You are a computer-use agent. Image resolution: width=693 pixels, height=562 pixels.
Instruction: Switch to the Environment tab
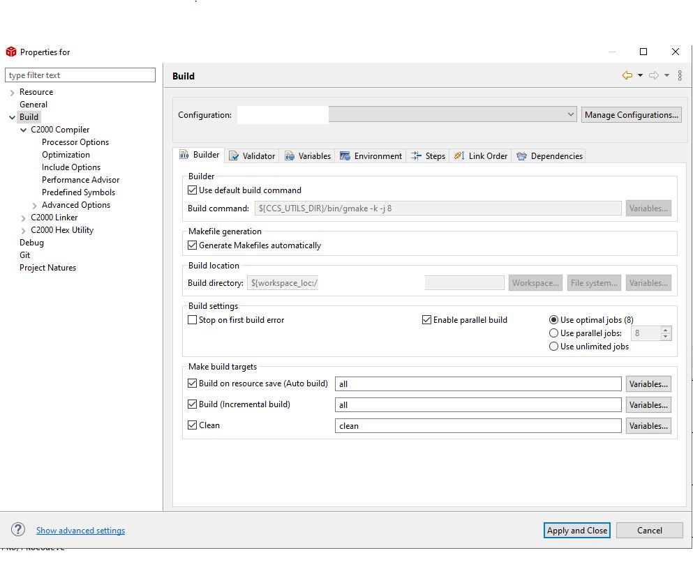point(371,156)
